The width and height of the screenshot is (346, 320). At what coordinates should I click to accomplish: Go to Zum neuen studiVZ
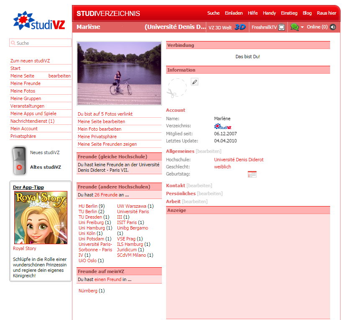(30, 61)
